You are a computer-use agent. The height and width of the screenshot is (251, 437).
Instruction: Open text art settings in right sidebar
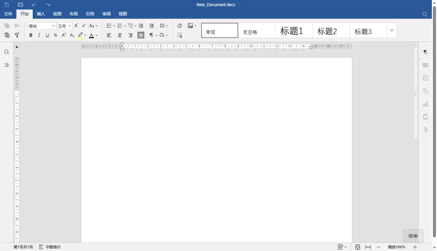425,130
